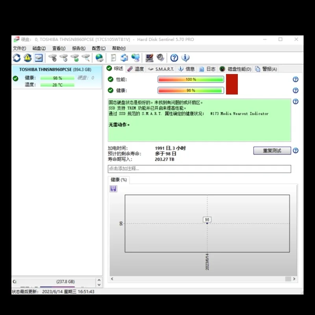315x315 pixels.
Task: Minimize the Hard Disk Sentinel window
Action: click(265, 39)
